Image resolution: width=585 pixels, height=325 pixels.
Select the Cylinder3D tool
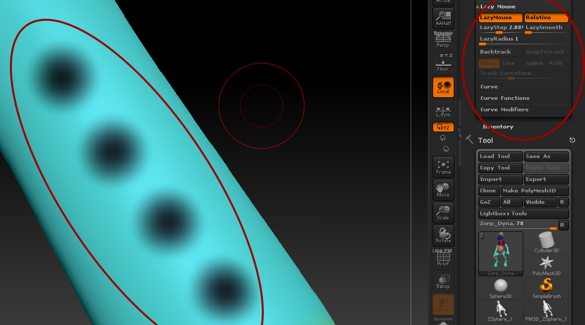point(546,243)
